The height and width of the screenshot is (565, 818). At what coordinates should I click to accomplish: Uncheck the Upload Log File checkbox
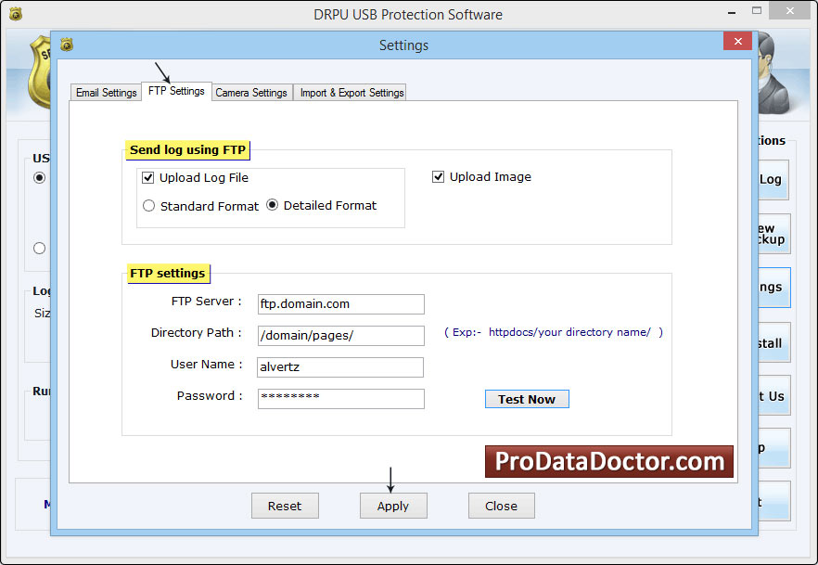[149, 177]
